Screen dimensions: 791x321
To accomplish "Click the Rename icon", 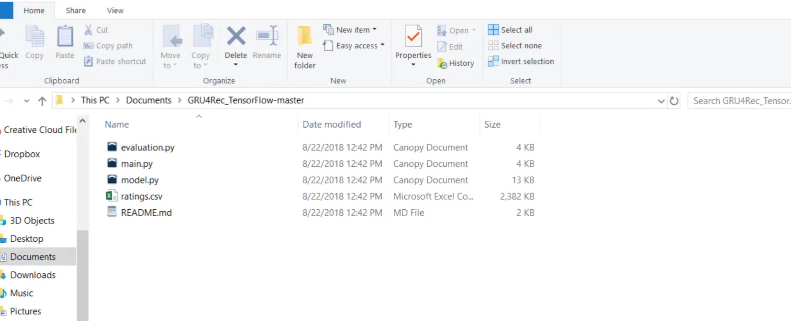I will click(267, 36).
